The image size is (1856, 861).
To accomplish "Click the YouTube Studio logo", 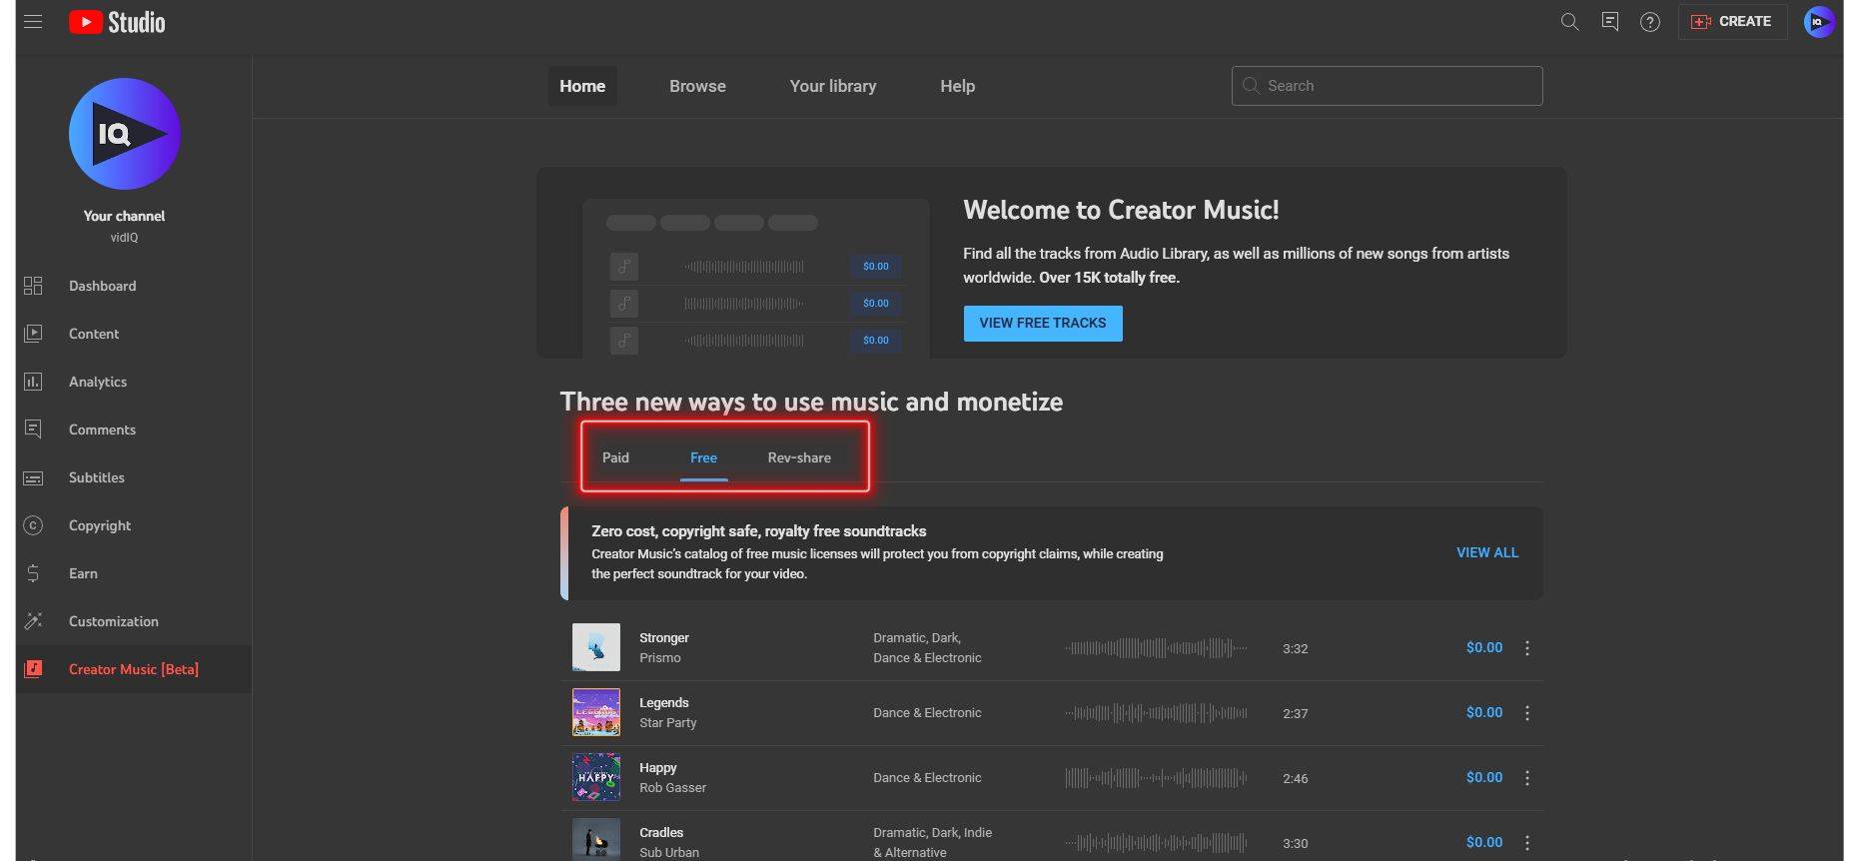I will pos(117,22).
